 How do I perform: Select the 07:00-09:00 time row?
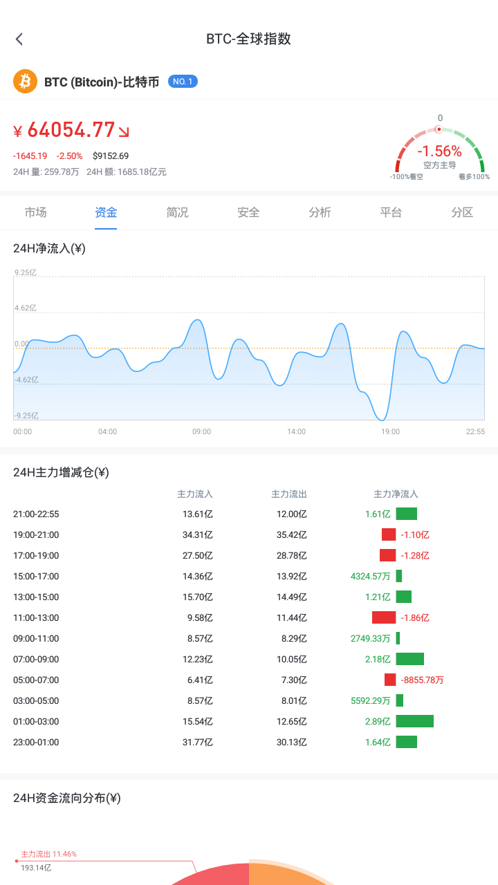click(249, 659)
